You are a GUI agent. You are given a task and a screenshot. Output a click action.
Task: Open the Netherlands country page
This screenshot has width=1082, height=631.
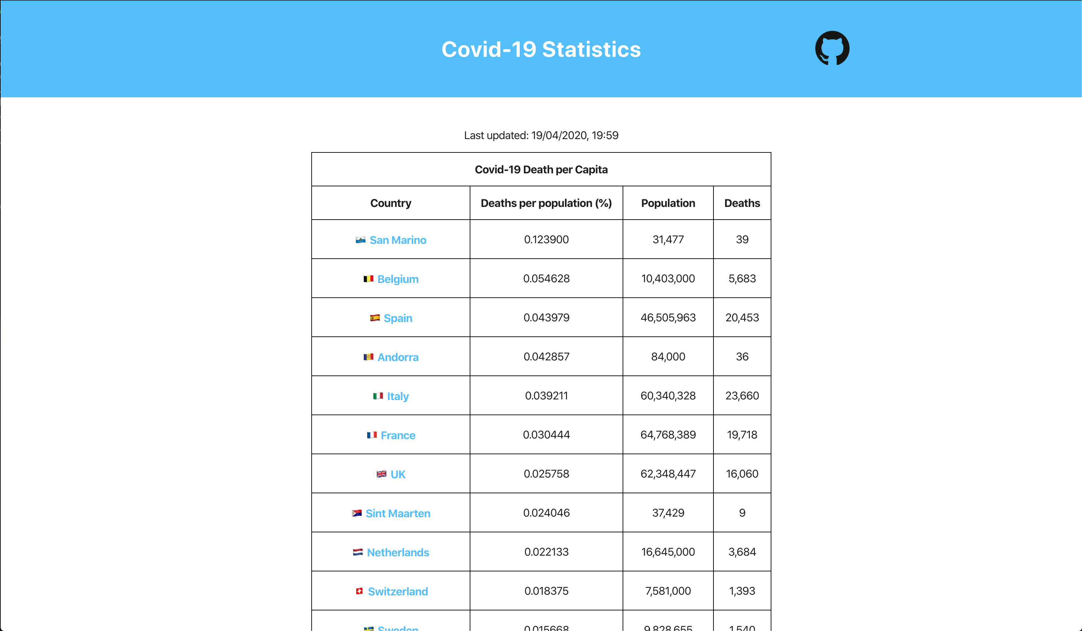click(398, 552)
